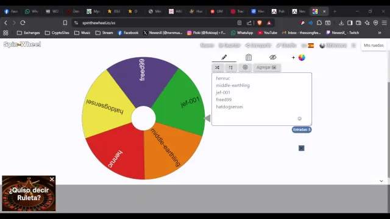Go back in browser history

5,23
